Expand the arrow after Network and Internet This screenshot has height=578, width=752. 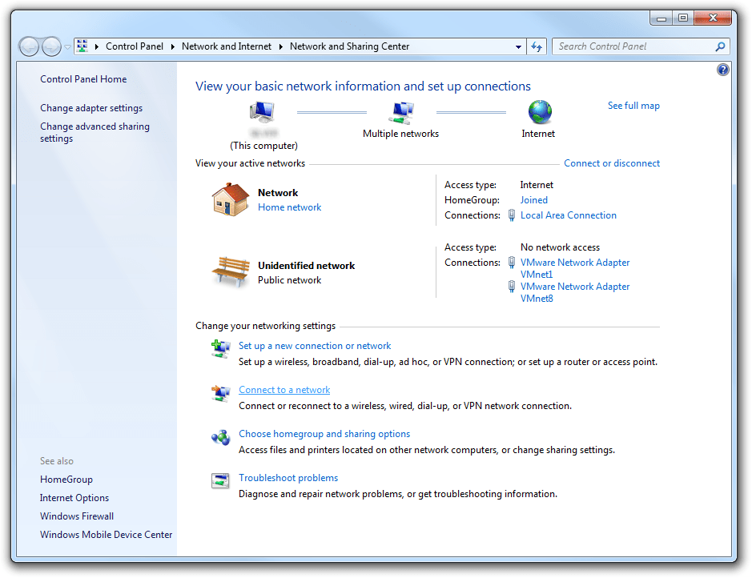click(x=280, y=46)
